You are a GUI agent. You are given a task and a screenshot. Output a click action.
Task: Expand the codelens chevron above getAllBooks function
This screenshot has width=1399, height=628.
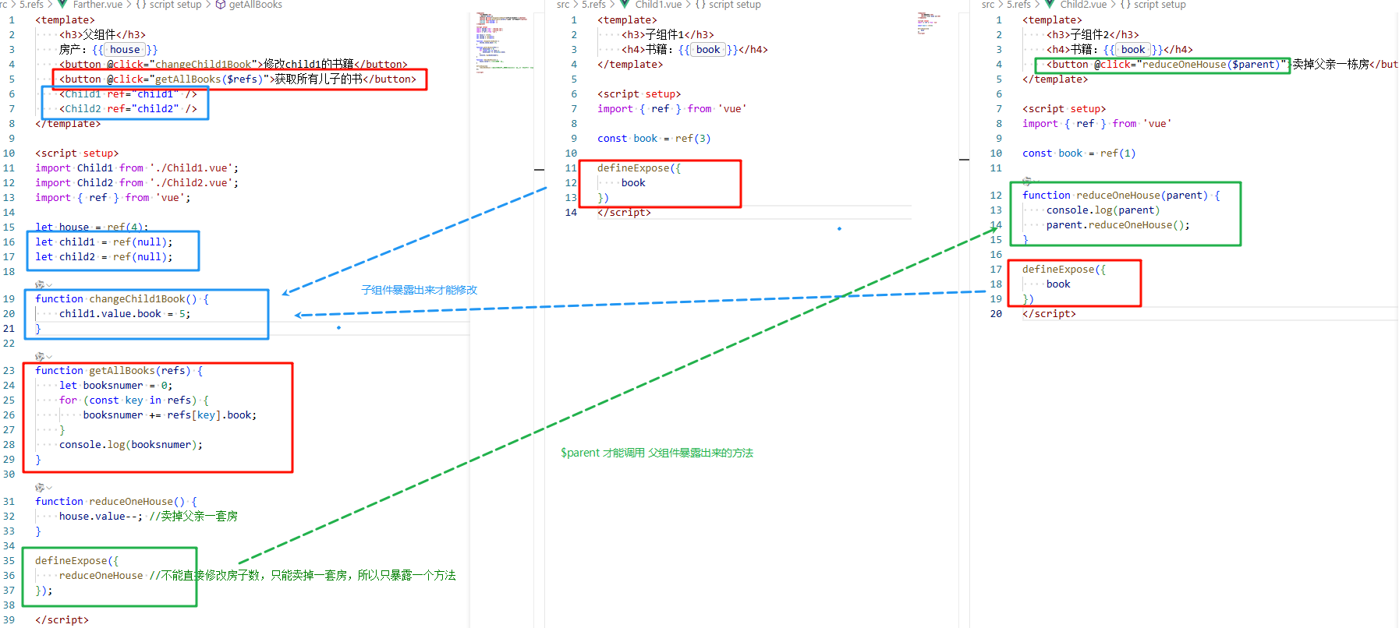[x=49, y=357]
